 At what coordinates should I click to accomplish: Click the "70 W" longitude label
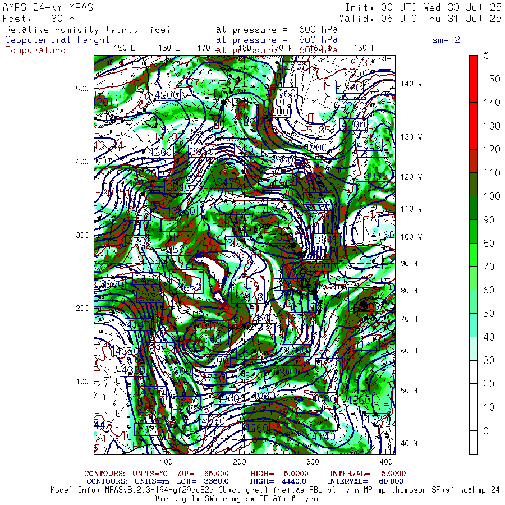coord(409,319)
